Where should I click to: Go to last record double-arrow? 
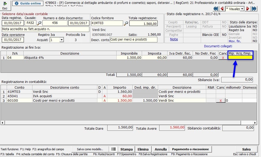(254, 9)
